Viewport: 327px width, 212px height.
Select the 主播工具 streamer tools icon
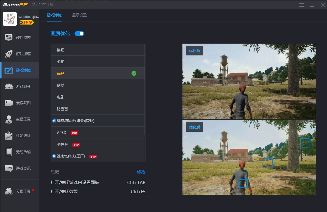[x=20, y=119]
